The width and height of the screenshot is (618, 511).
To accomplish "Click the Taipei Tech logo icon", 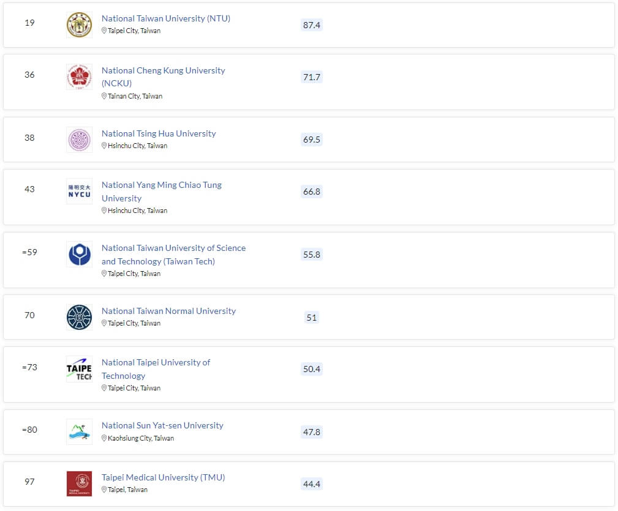I will [x=79, y=369].
